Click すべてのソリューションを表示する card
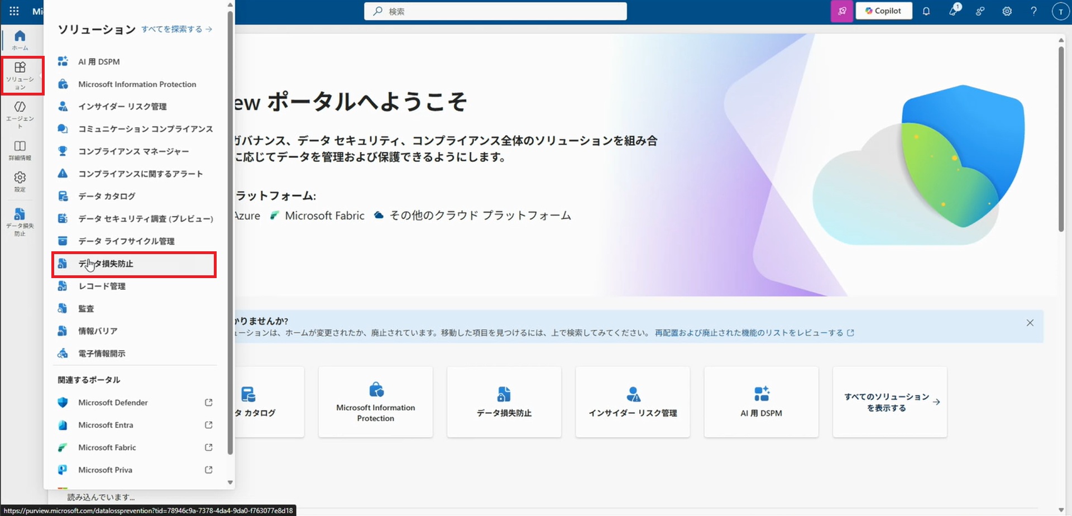 pyautogui.click(x=889, y=402)
